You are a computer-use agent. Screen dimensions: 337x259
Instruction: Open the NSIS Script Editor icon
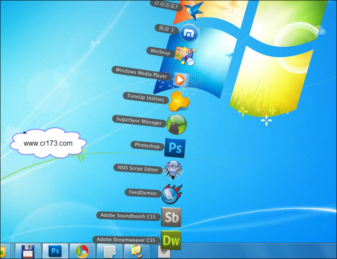[x=172, y=170]
